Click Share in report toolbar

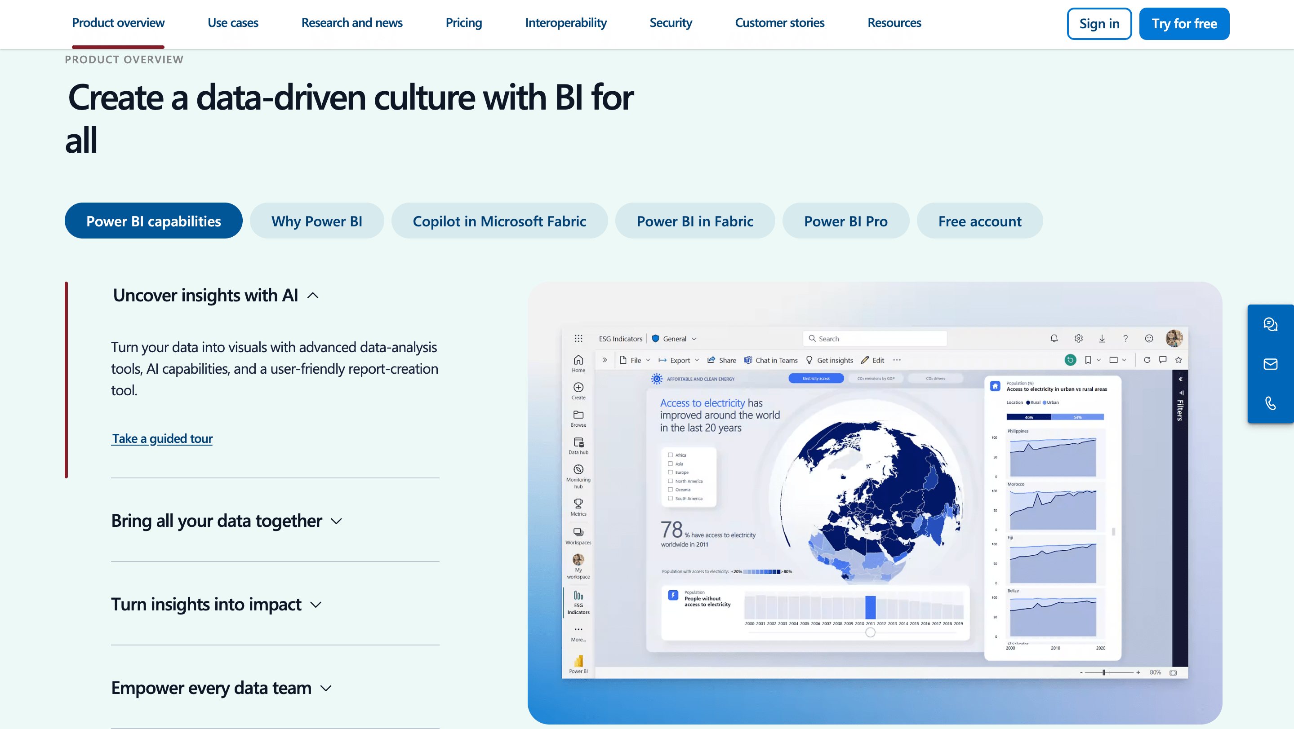pos(722,360)
